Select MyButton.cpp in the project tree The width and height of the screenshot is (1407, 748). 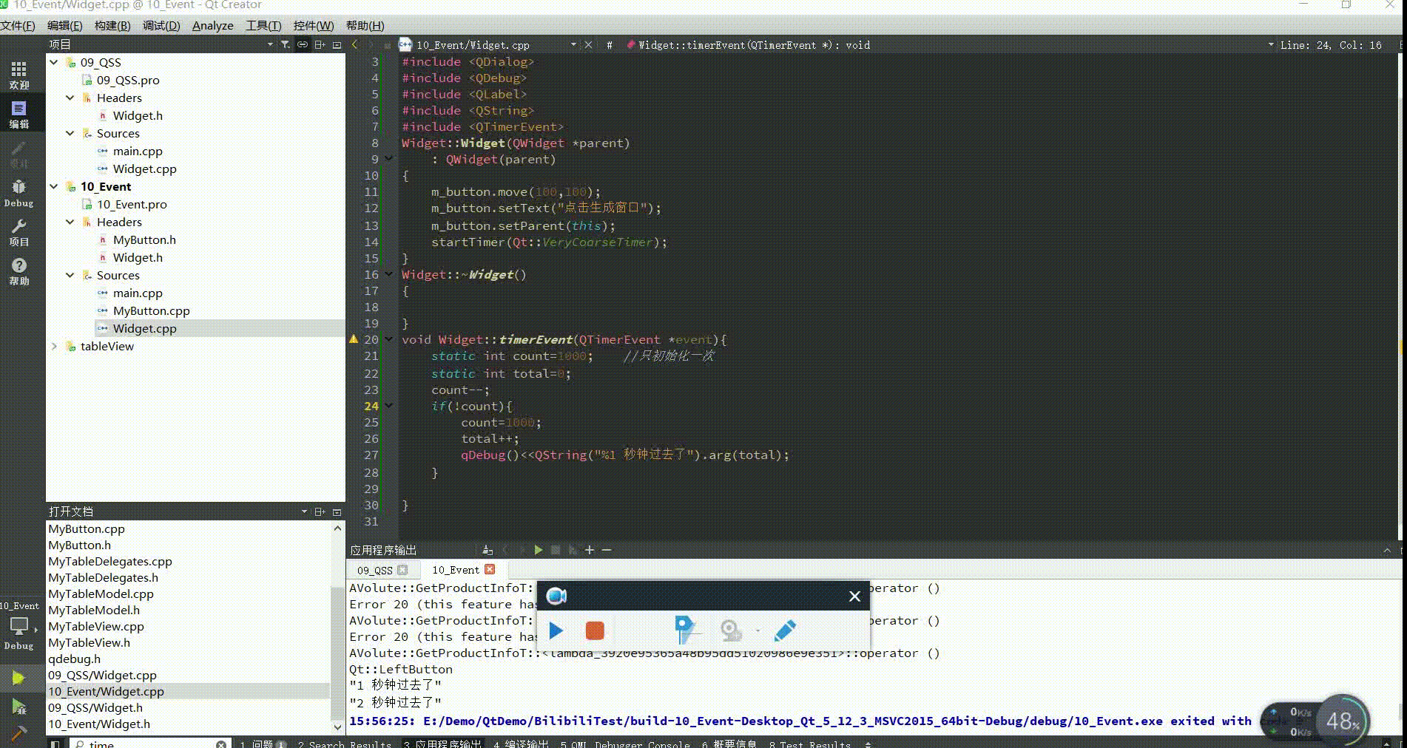tap(151, 311)
